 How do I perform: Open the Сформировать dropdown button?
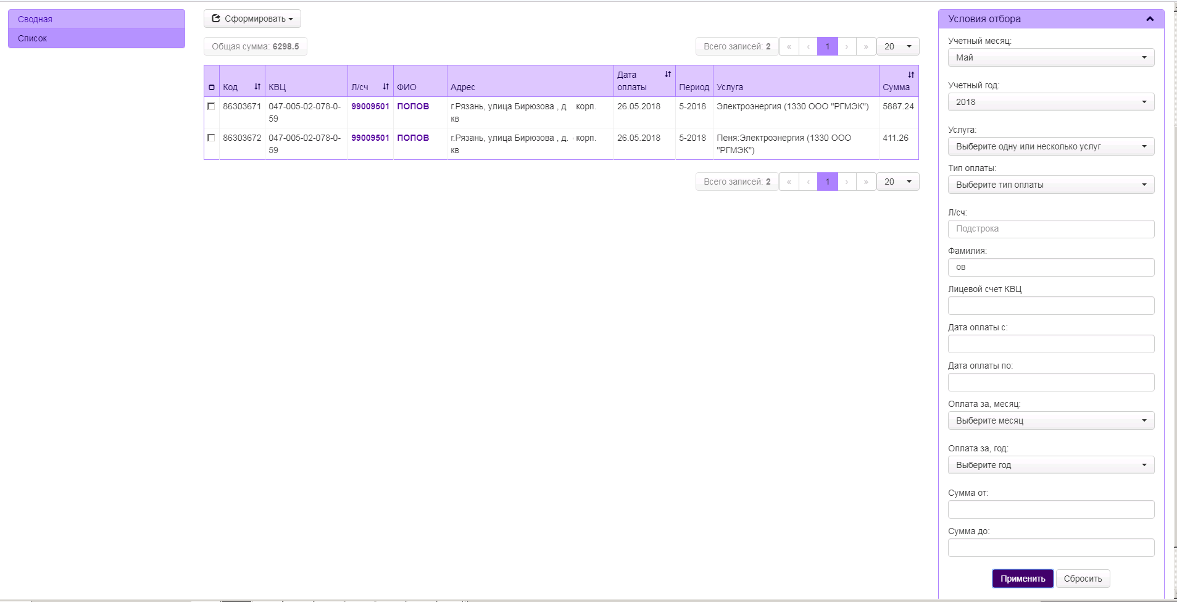coord(252,19)
